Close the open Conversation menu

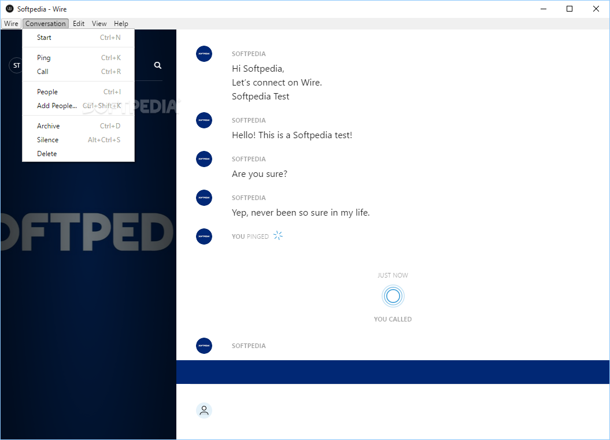tap(46, 23)
